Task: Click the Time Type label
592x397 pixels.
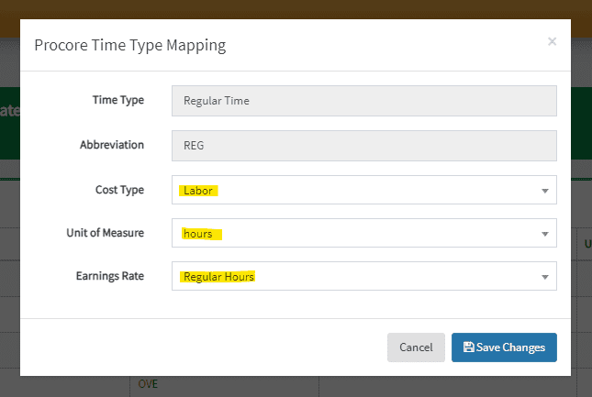Action: point(117,100)
